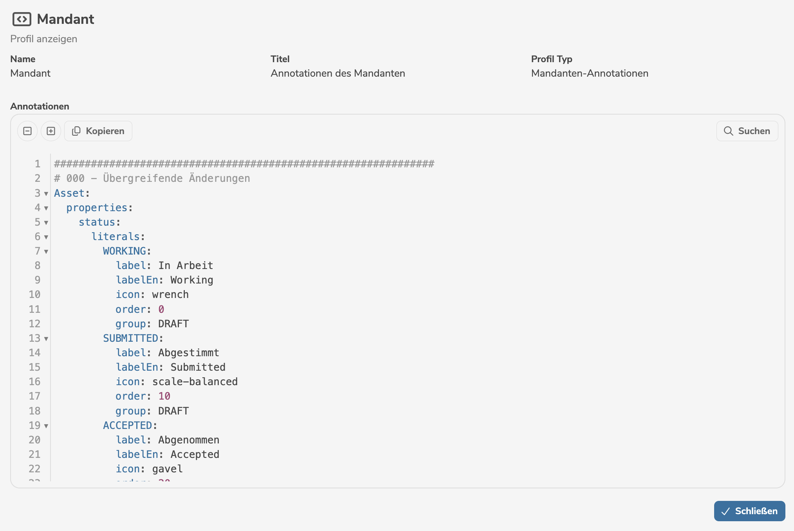Click the 'icon: wrench' code line

point(152,294)
